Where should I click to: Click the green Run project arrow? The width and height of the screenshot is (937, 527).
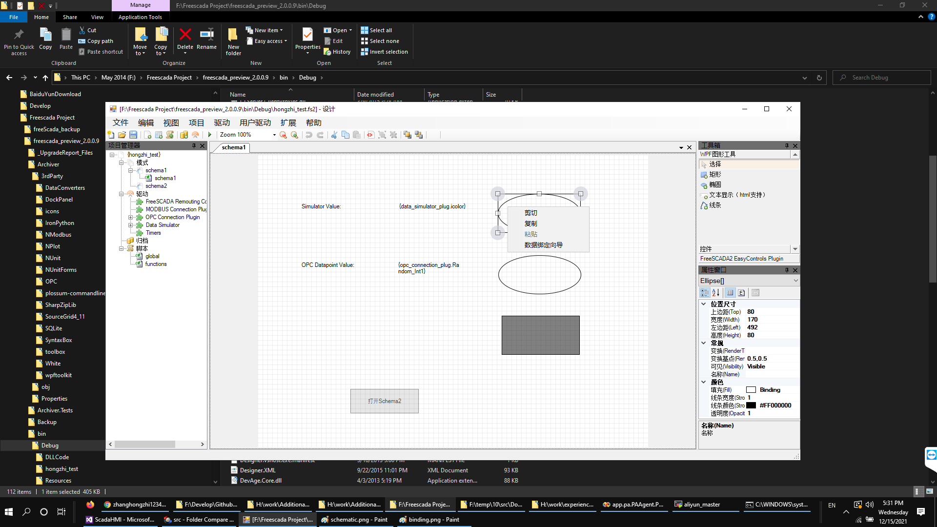coord(210,135)
